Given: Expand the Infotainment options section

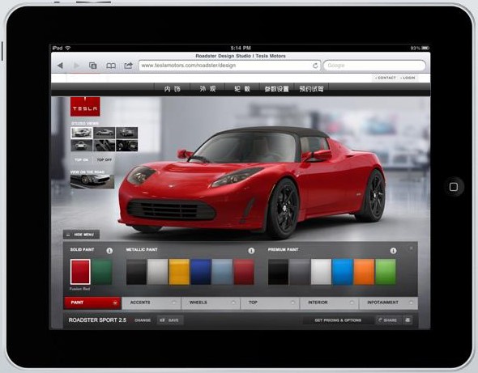Looking at the screenshot, I should point(388,303).
